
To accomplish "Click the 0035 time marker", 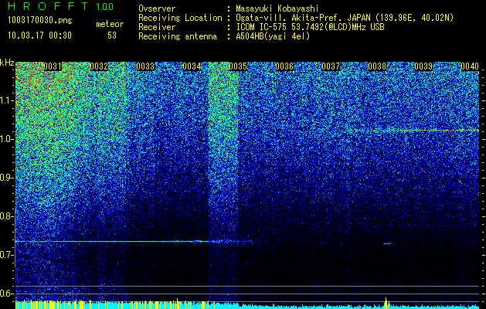I will (x=238, y=66).
